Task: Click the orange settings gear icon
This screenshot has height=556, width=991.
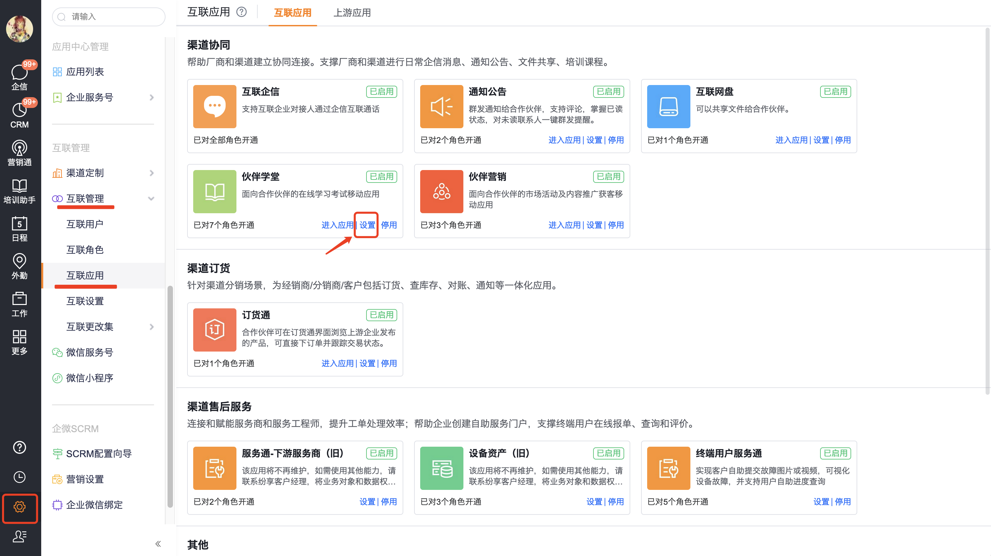Action: pos(20,507)
